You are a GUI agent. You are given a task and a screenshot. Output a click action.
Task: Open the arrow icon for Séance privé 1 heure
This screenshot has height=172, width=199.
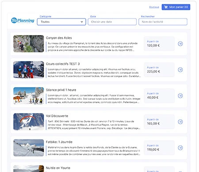point(180,96)
